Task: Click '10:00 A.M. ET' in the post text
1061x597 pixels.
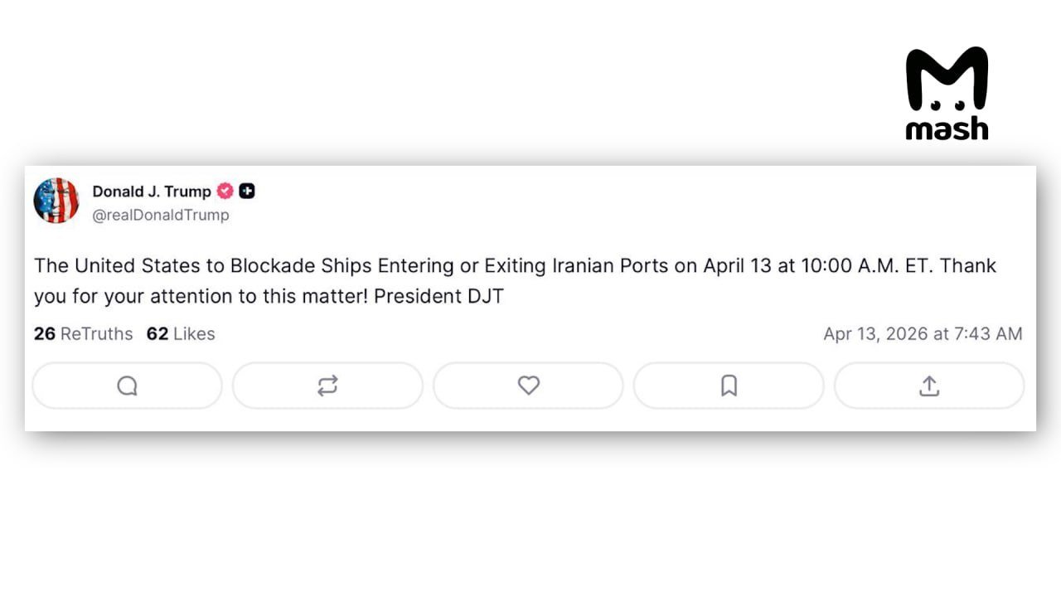Action: coord(869,266)
